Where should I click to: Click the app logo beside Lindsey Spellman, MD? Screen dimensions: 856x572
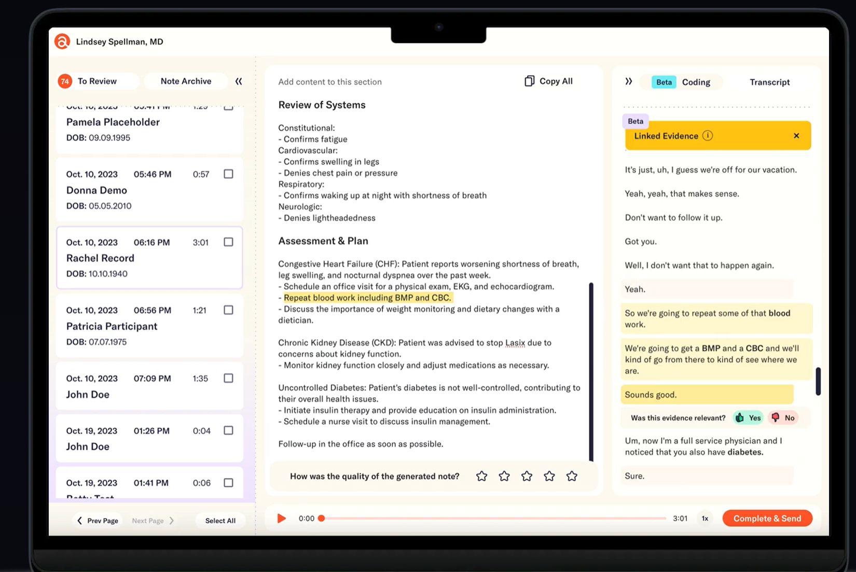pyautogui.click(x=62, y=41)
